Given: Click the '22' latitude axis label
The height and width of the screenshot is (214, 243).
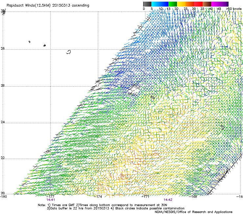Looking at the screenshot, I should click(x=3, y=158).
